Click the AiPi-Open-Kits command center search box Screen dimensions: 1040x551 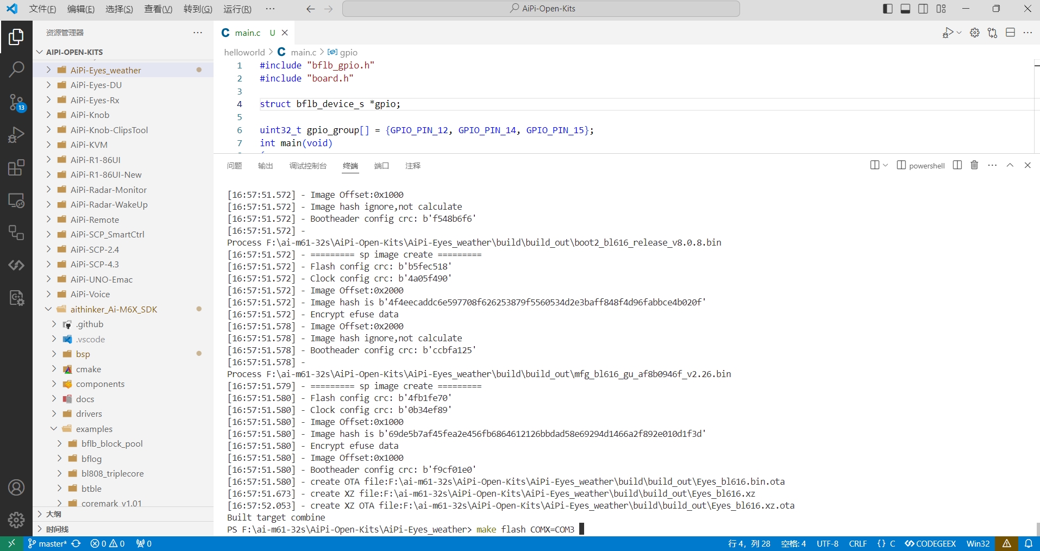coord(541,9)
